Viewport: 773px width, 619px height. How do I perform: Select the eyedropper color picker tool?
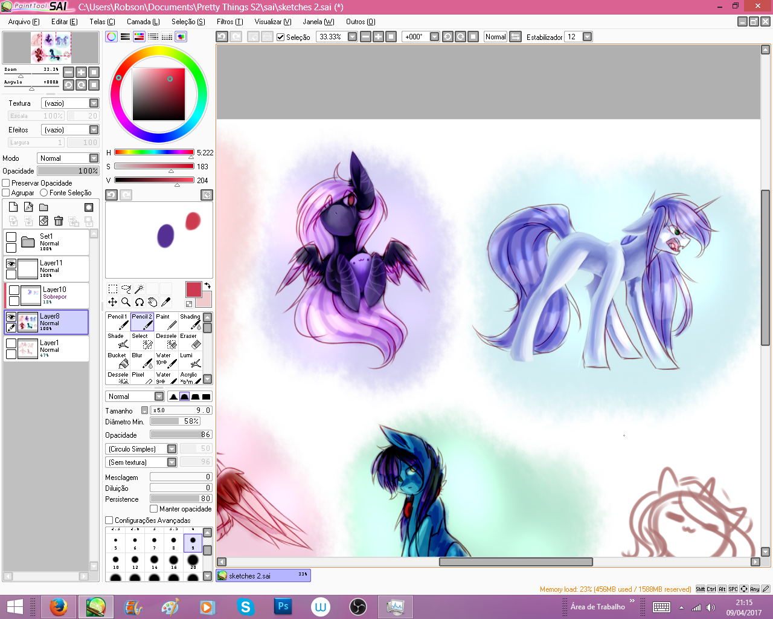pos(165,302)
